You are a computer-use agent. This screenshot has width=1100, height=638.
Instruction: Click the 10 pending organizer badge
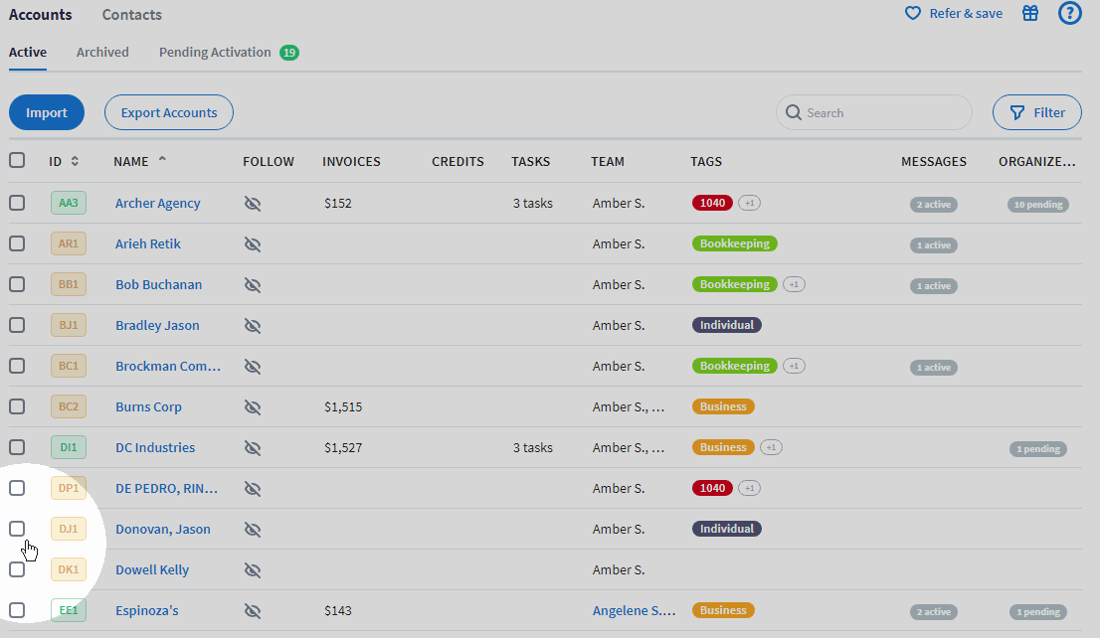1036,205
